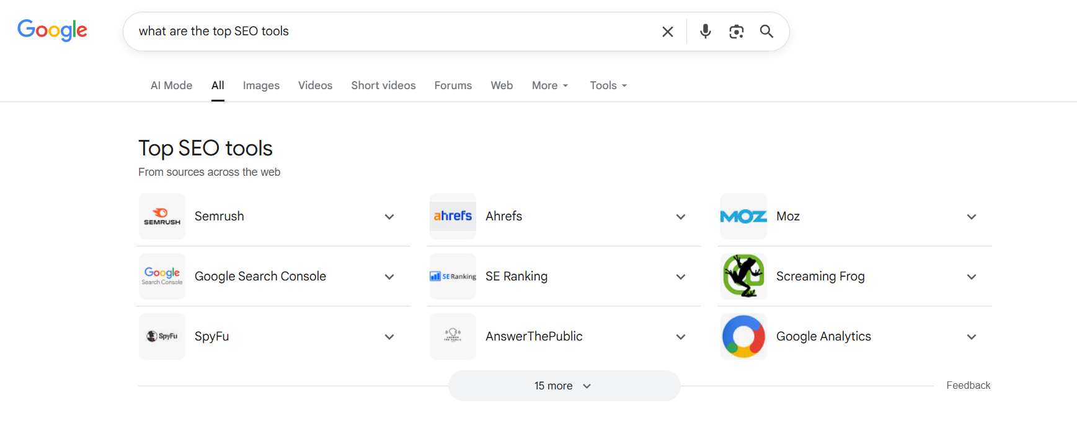Expand the Google Search Console entry

tap(389, 277)
